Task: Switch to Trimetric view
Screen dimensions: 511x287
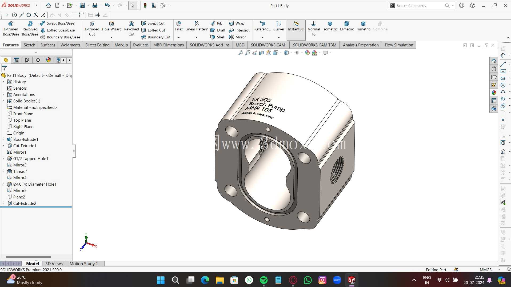Action: tap(363, 26)
